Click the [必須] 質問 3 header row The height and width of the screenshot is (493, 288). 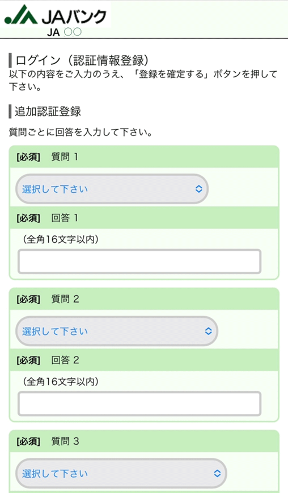coord(144,441)
